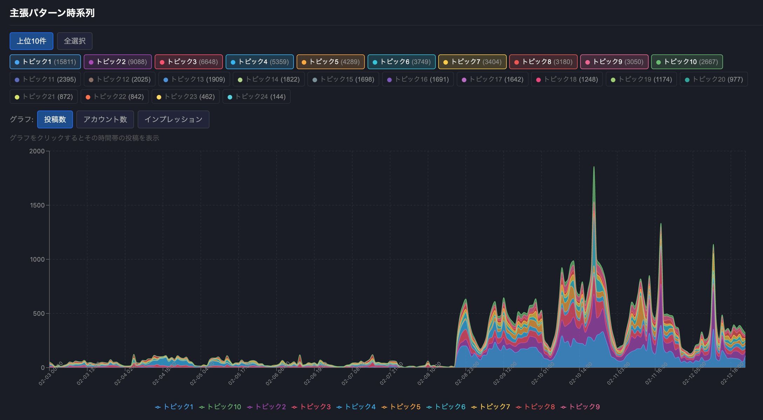Click the 全選択 button

point(75,41)
